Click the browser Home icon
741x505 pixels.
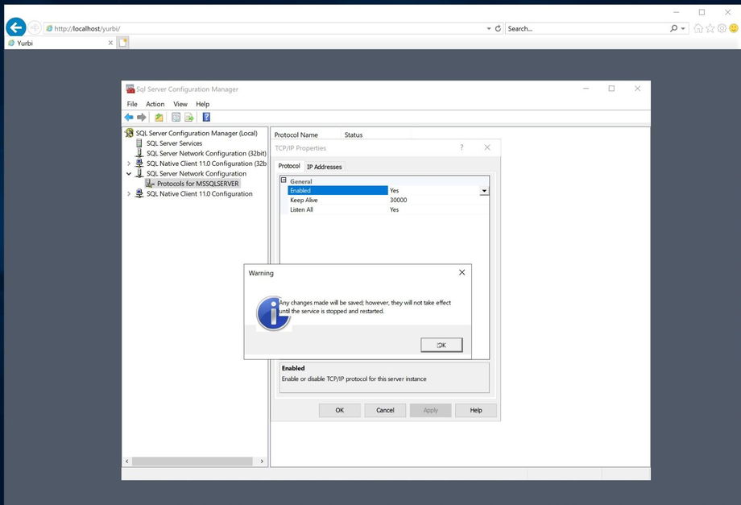pyautogui.click(x=698, y=28)
